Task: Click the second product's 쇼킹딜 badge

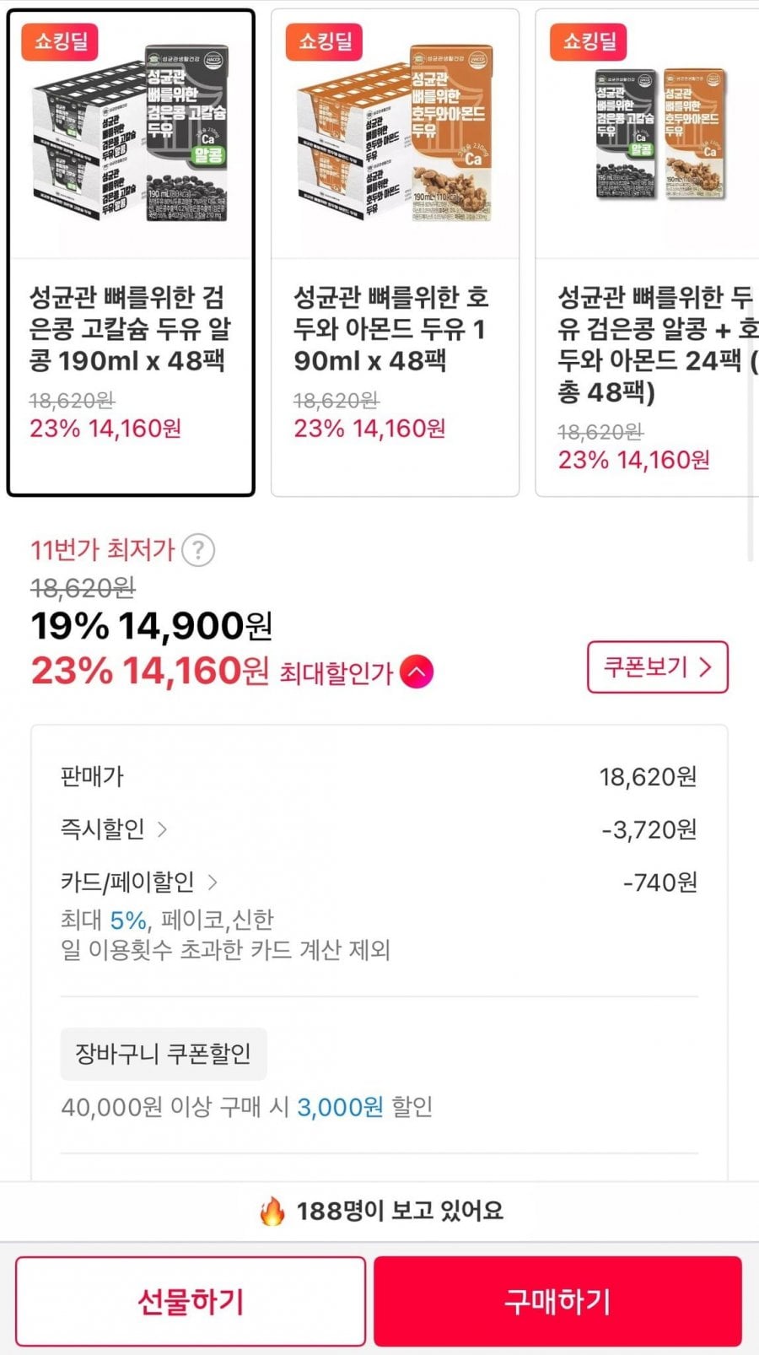Action: point(325,41)
